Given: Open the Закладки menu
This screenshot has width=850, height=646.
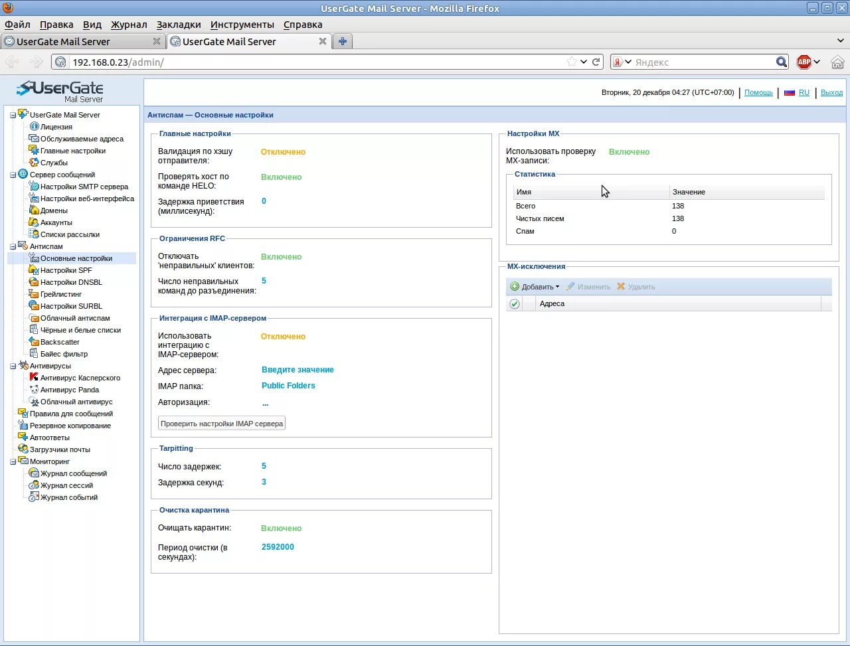Looking at the screenshot, I should tap(179, 25).
